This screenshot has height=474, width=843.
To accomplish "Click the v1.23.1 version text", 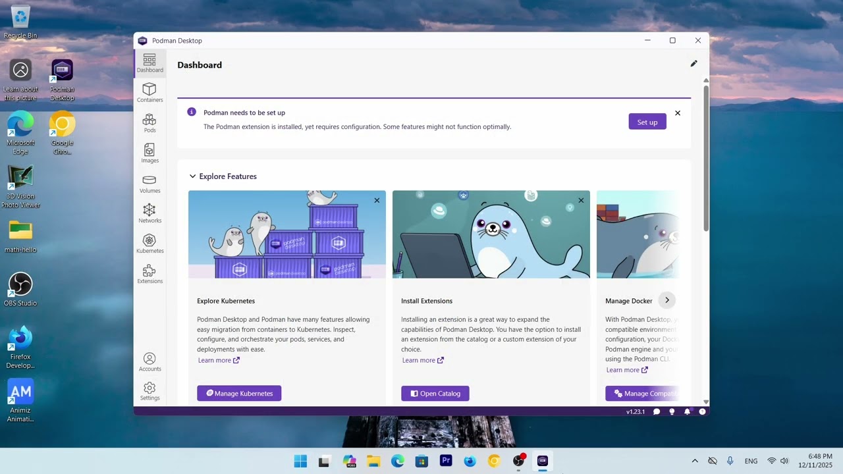I will click(x=636, y=411).
